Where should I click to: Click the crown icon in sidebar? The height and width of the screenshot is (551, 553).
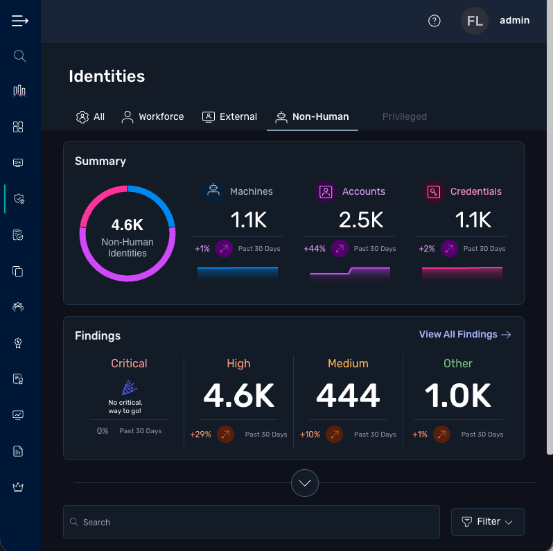point(19,487)
